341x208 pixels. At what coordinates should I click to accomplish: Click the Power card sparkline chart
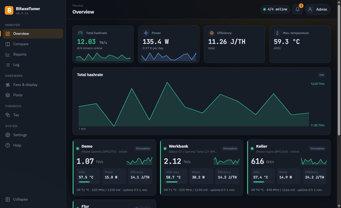click(169, 57)
